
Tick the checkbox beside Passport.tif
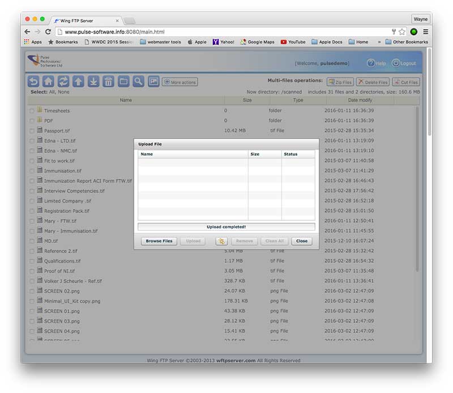point(32,131)
